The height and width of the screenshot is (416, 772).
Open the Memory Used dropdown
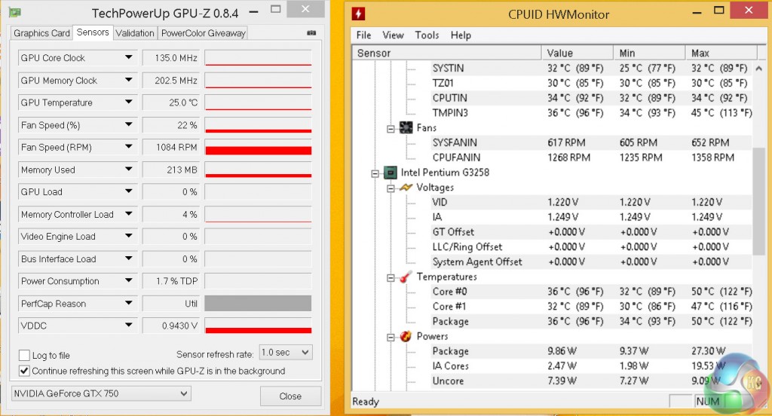click(x=128, y=170)
